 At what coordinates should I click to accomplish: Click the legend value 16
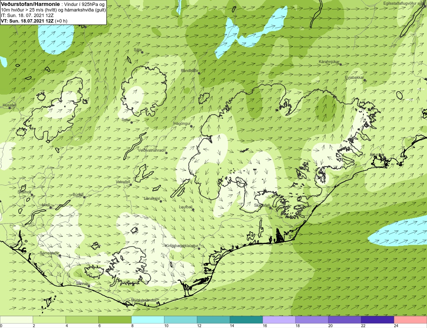(x=265, y=326)
